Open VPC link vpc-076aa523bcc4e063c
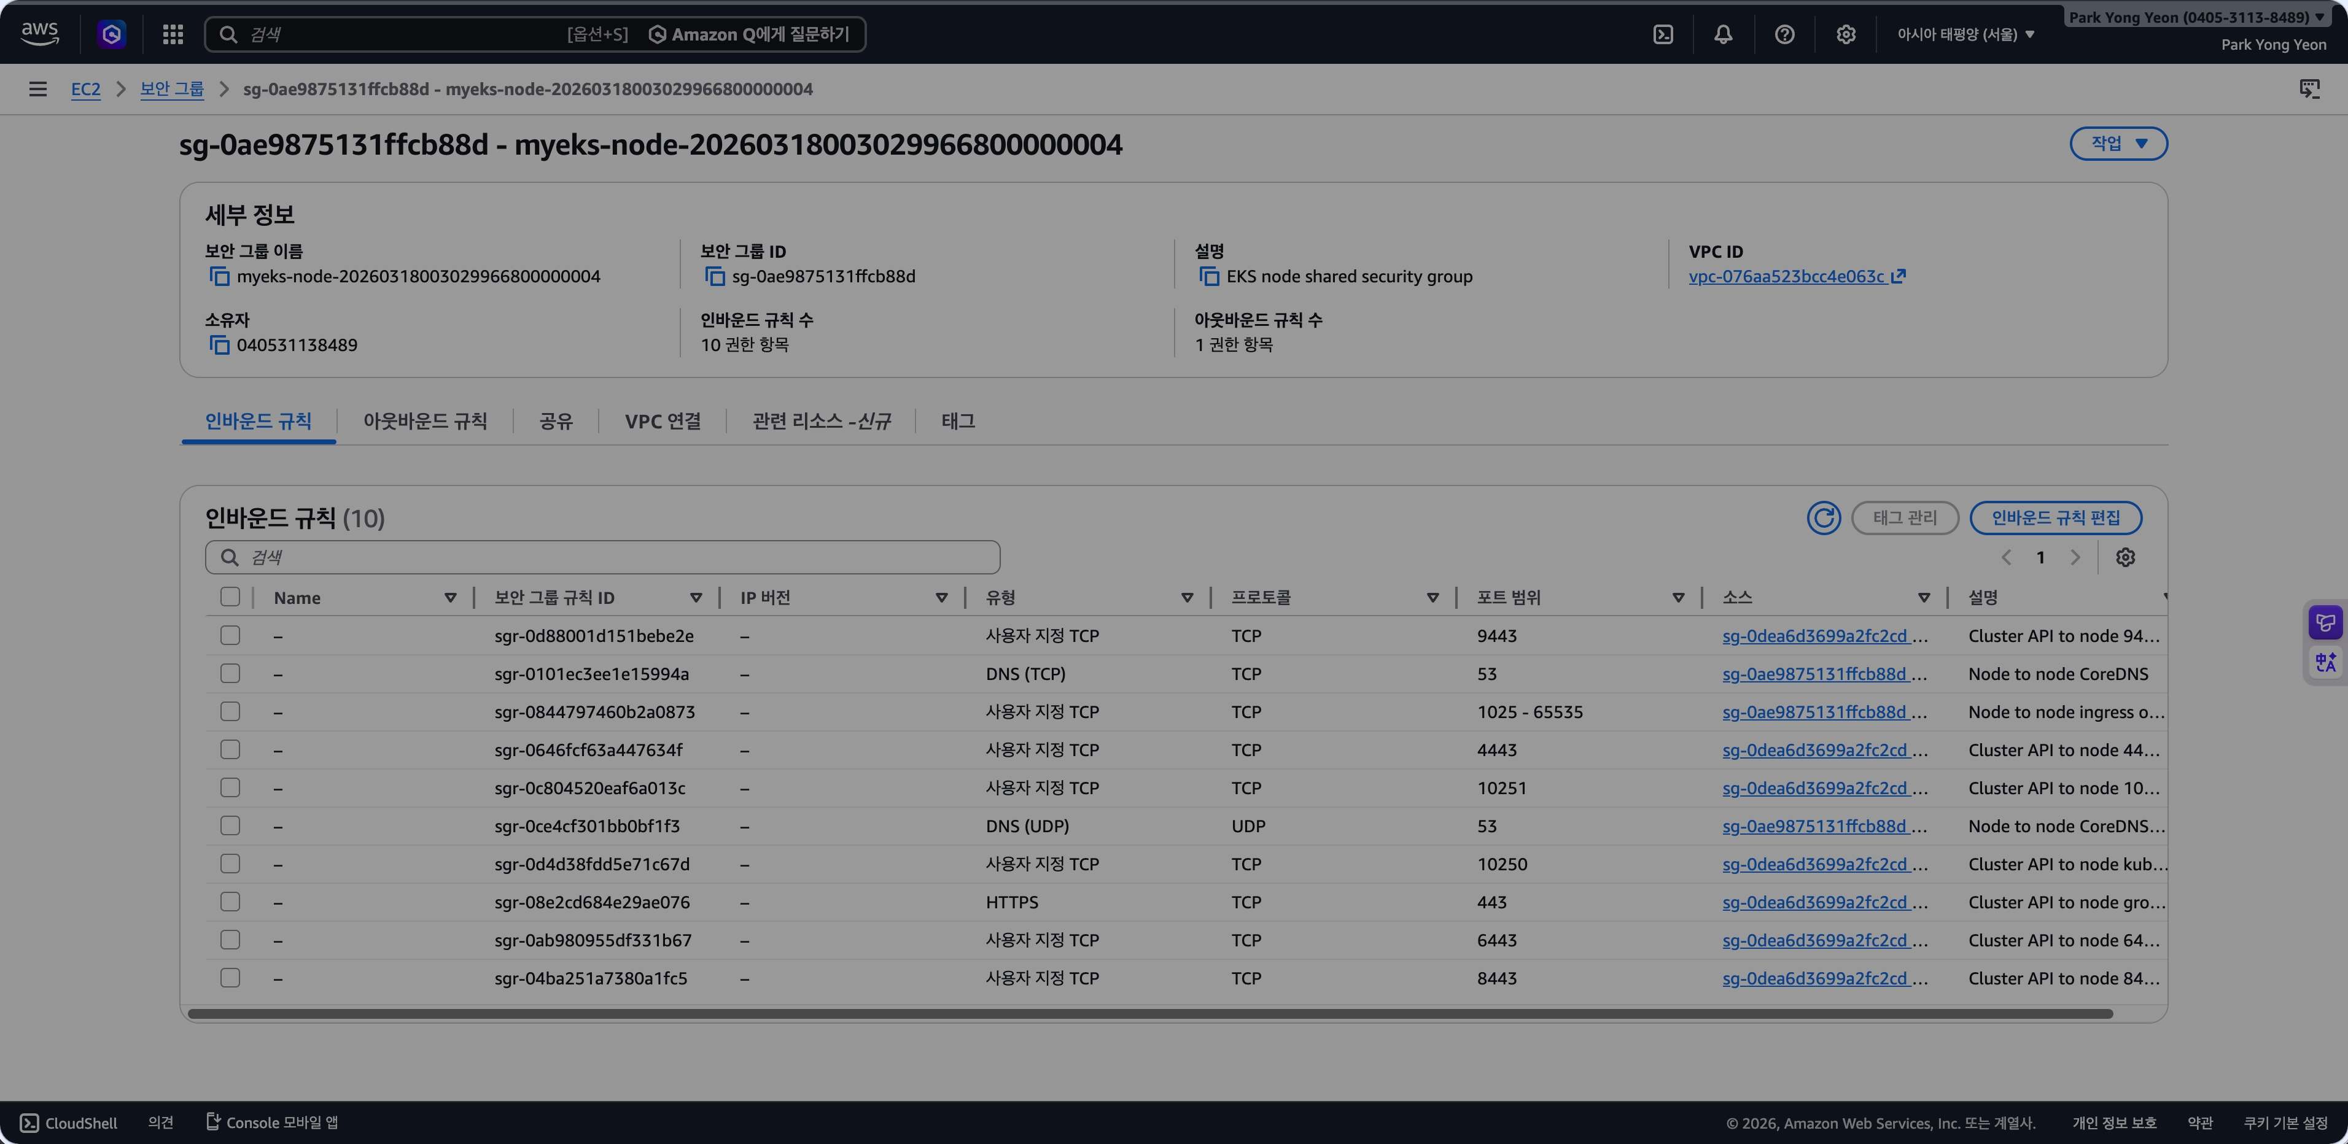The width and height of the screenshot is (2348, 1144). tap(1786, 277)
